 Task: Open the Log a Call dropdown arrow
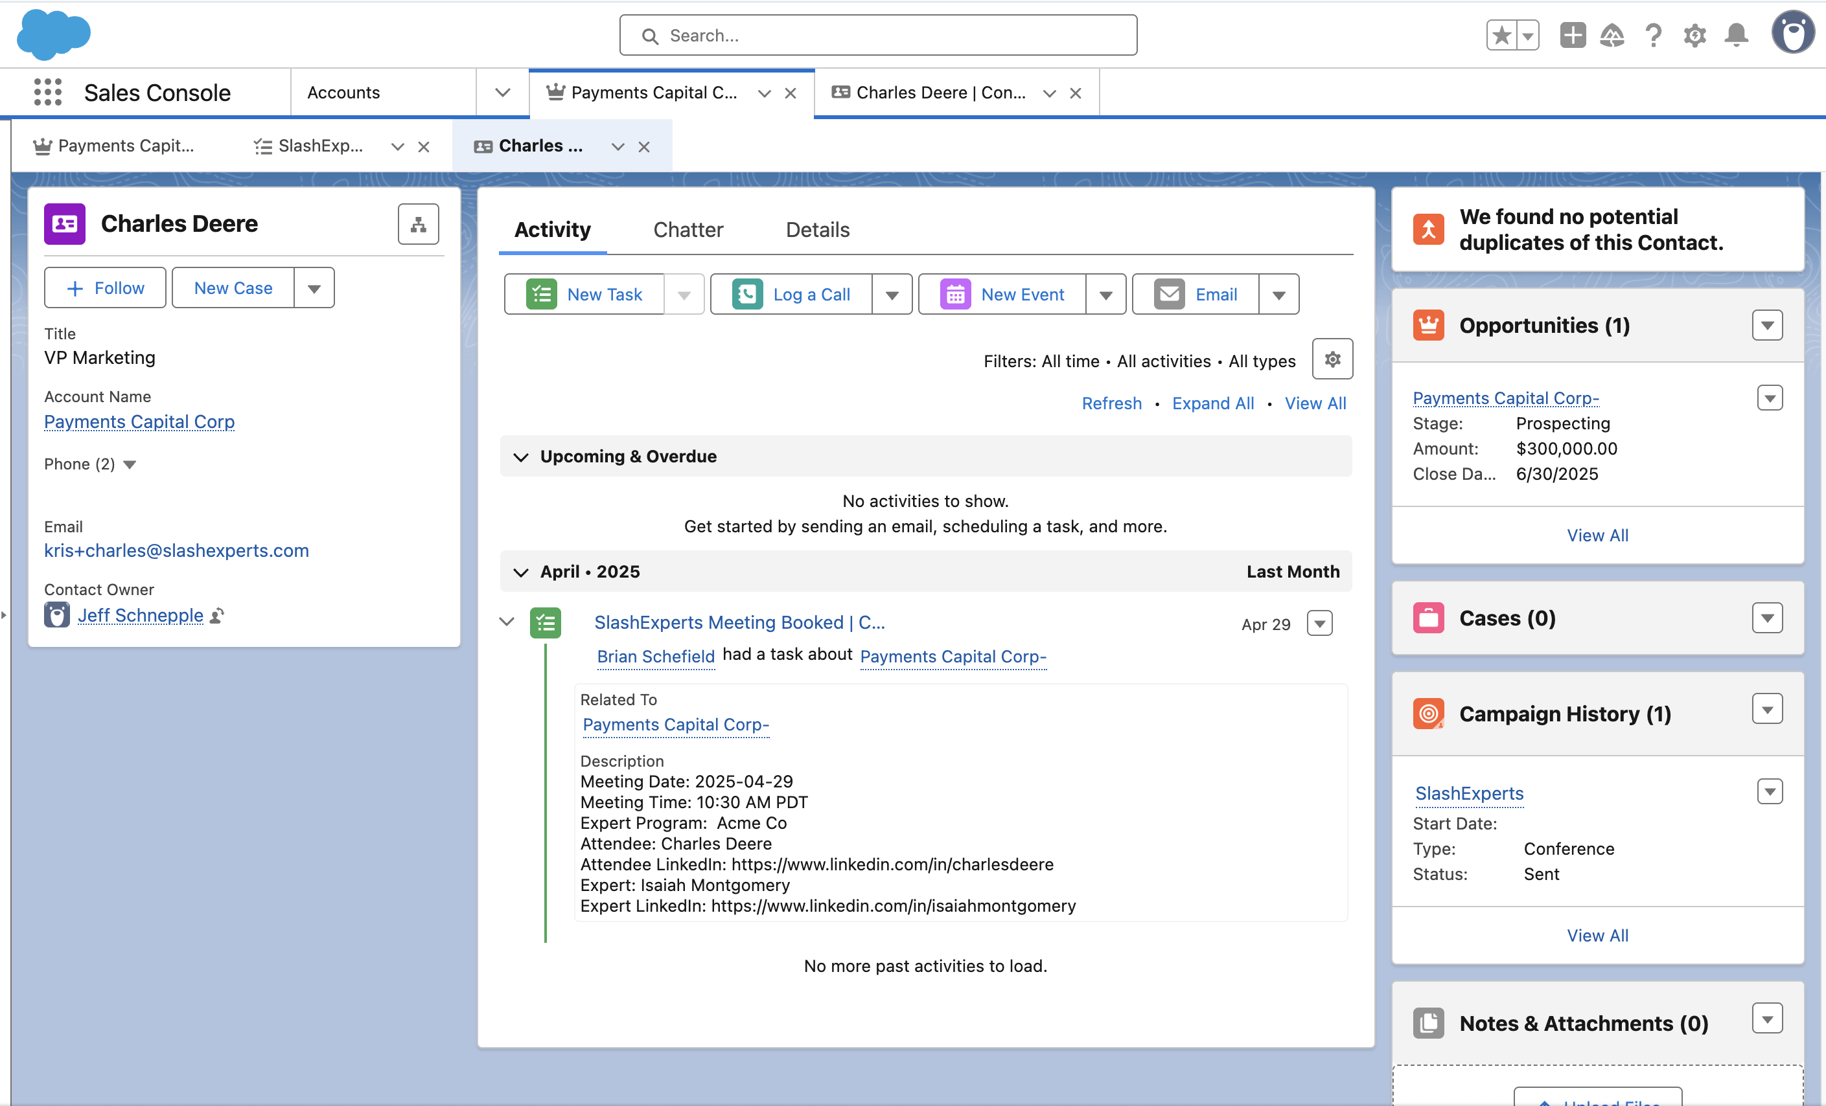892,295
